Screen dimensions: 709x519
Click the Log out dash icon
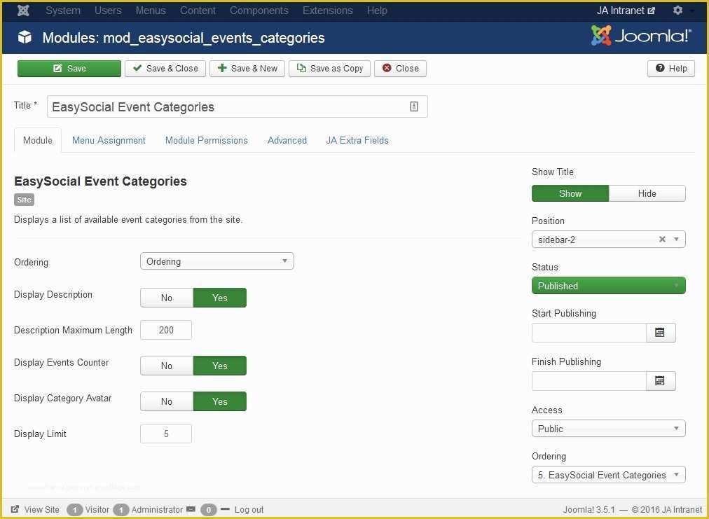(225, 509)
